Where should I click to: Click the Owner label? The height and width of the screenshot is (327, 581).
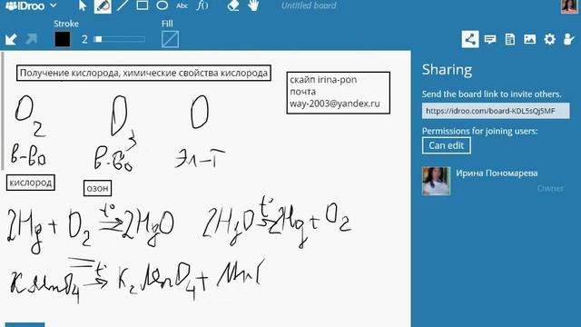tap(550, 188)
